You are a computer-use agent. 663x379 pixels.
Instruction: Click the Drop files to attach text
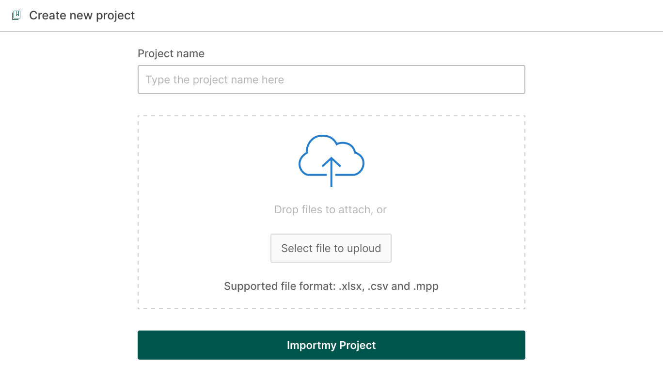click(x=330, y=209)
